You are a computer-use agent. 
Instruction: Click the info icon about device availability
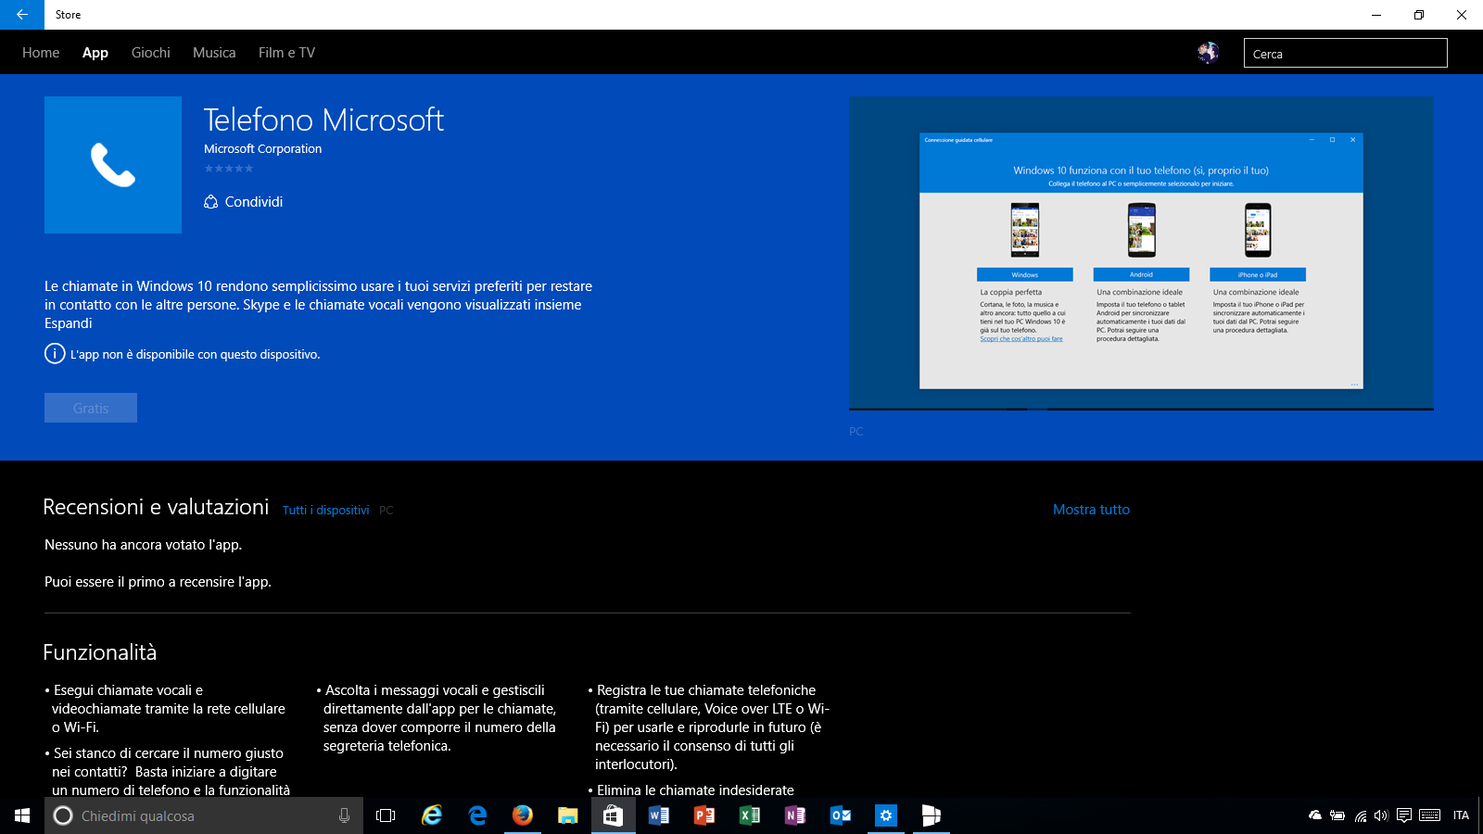55,354
